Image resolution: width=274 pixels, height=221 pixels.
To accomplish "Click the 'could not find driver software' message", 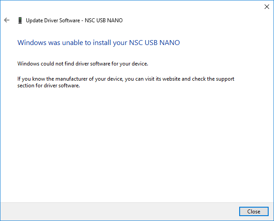I will pos(83,64).
